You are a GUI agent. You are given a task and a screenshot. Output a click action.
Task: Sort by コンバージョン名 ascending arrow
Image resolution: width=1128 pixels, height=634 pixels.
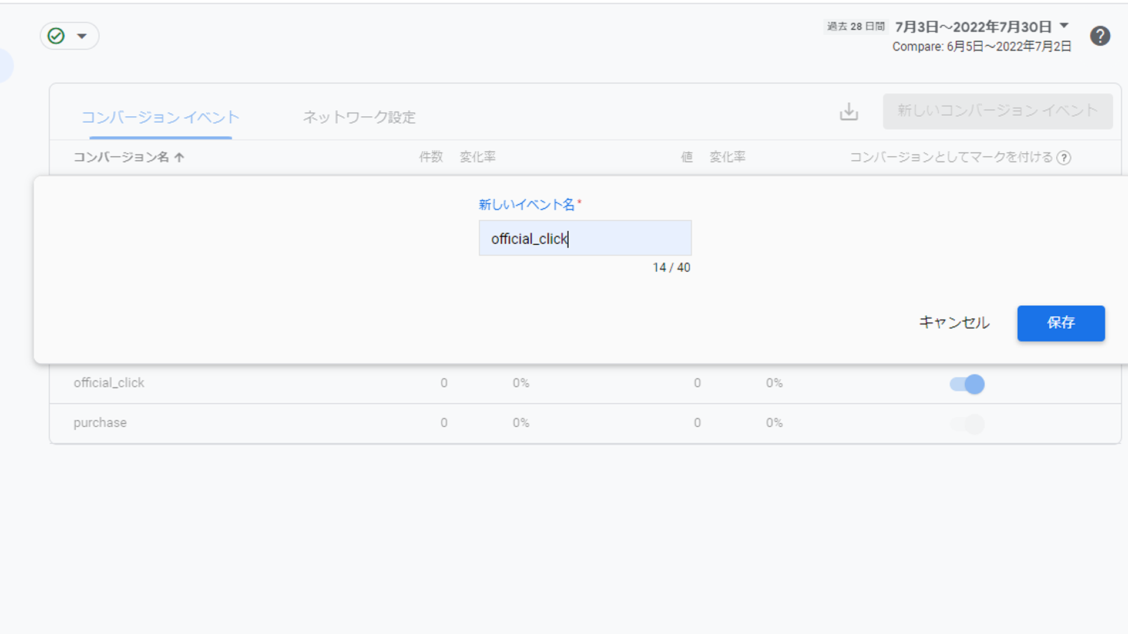128,157
